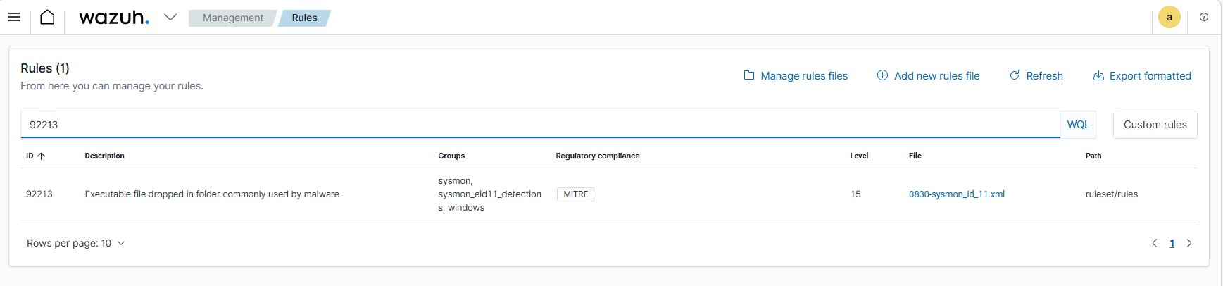Export formatted rules
Viewport: 1223px width, 286px height.
[x=1141, y=76]
